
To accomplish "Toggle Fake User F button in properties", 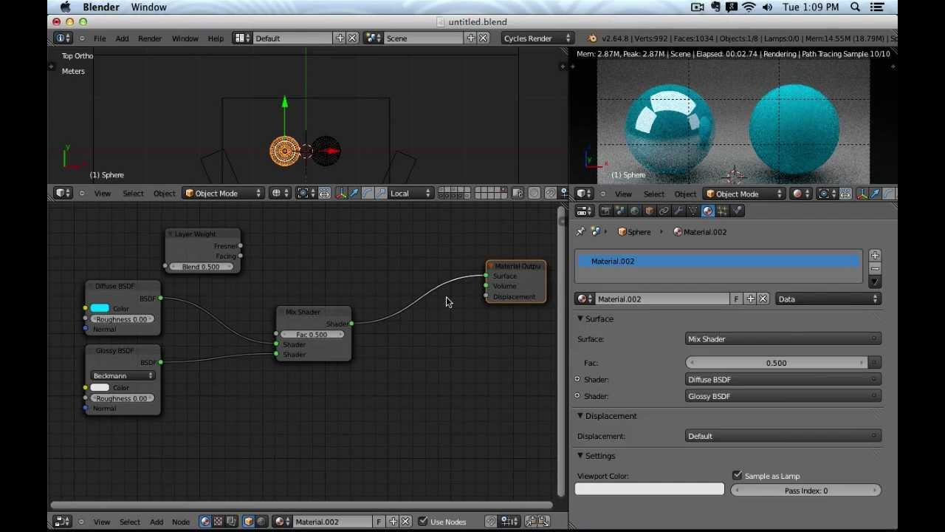I will 736,299.
